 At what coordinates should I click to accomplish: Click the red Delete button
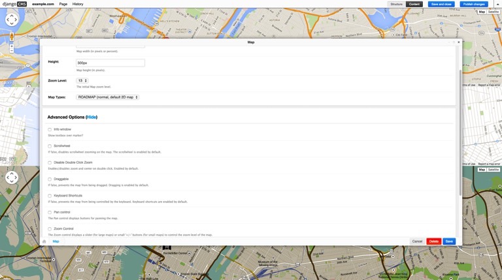tap(434, 241)
